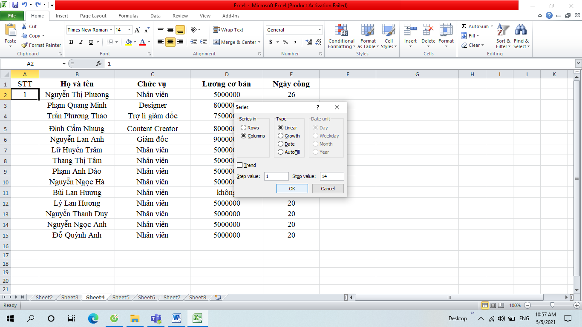This screenshot has height=327, width=582.
Task: Switch to the Formulas ribbon tab
Action: click(x=128, y=16)
